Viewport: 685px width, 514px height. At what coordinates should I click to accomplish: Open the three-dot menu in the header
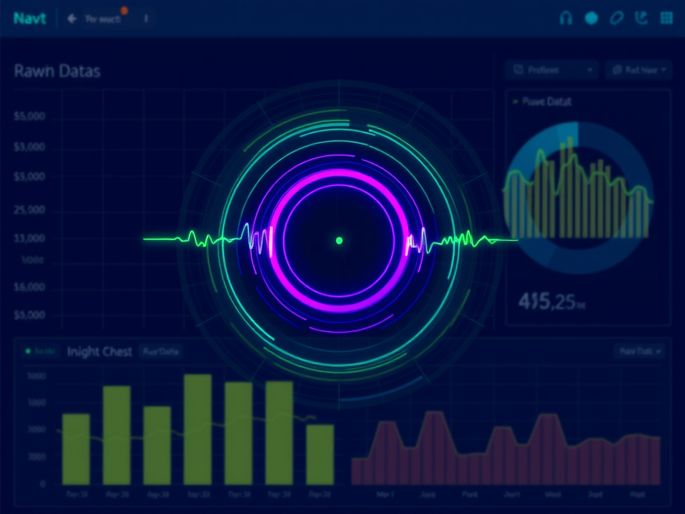146,19
